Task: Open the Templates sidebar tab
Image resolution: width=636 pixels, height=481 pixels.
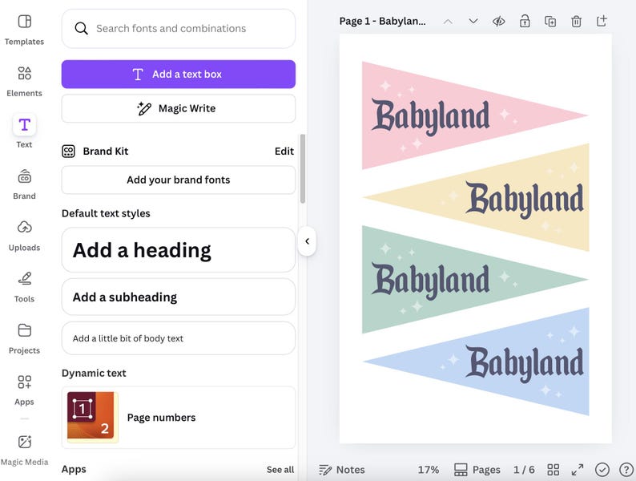Action: (x=24, y=30)
